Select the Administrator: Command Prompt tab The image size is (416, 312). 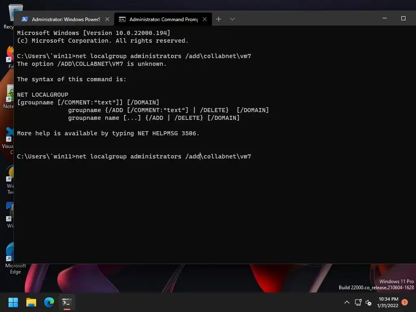click(x=163, y=19)
